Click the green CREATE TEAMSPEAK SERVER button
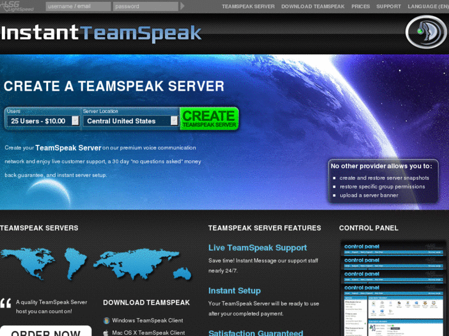 click(209, 118)
